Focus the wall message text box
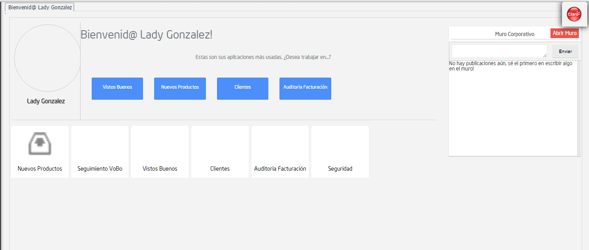Screen dimensions: 589x250 [499, 51]
